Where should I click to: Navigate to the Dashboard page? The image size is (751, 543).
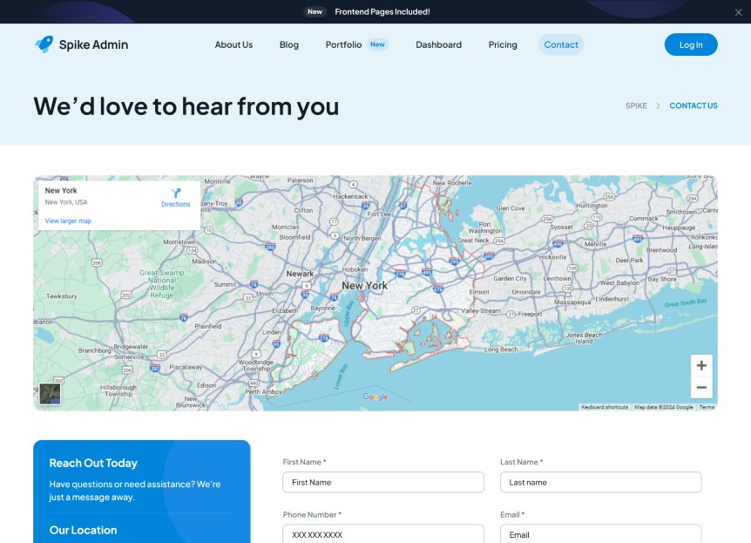point(438,44)
